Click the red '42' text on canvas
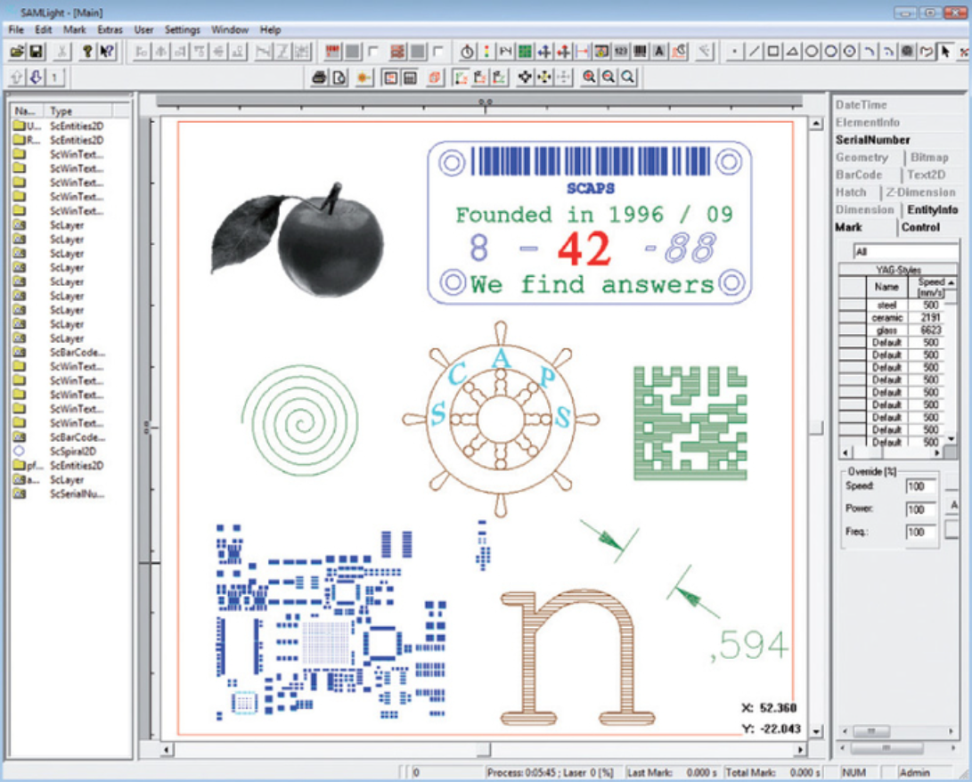Image resolution: width=972 pixels, height=782 pixels. pos(584,248)
